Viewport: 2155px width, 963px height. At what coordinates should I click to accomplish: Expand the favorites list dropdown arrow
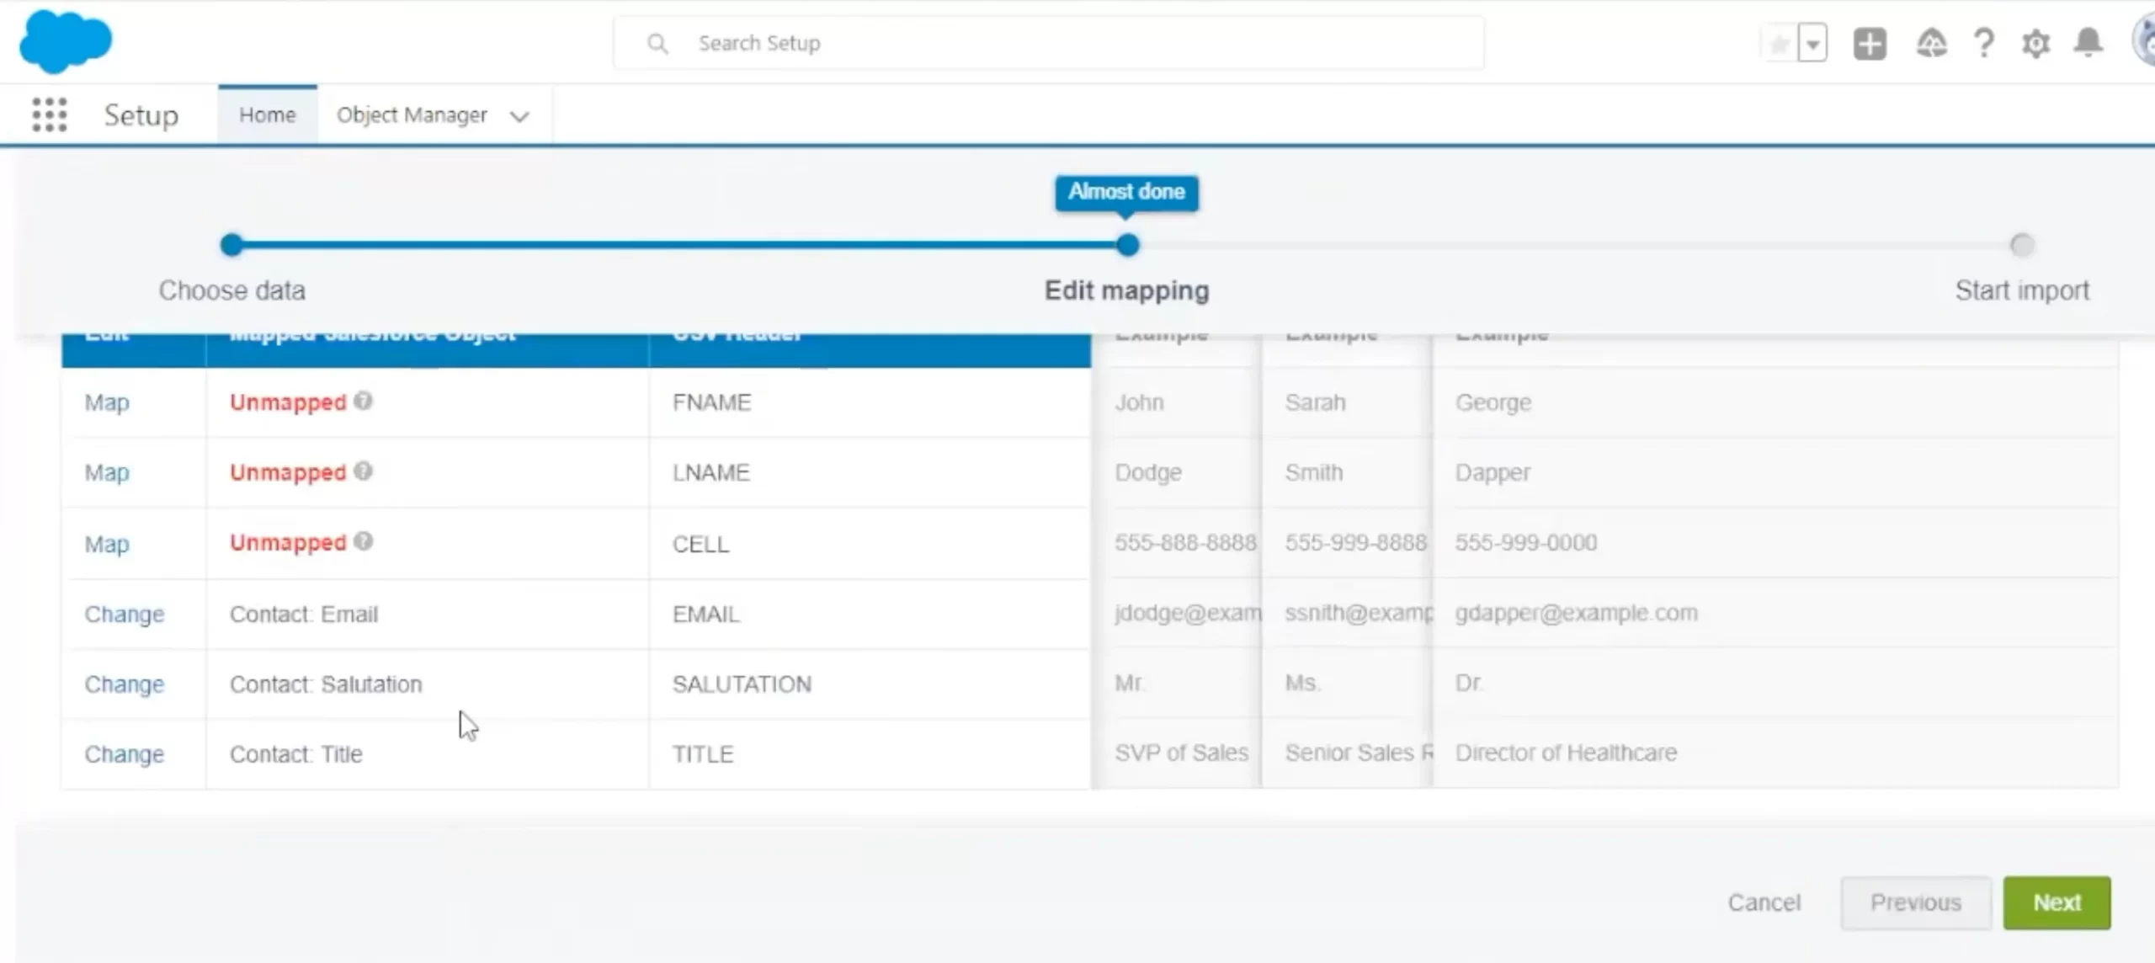coord(1813,44)
